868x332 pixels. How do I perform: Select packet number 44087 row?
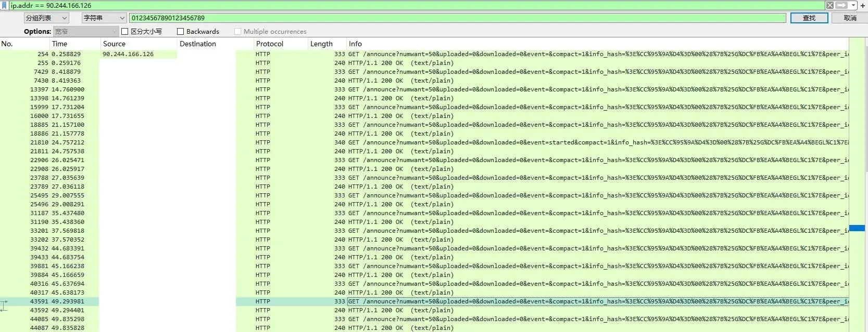click(x=424, y=328)
